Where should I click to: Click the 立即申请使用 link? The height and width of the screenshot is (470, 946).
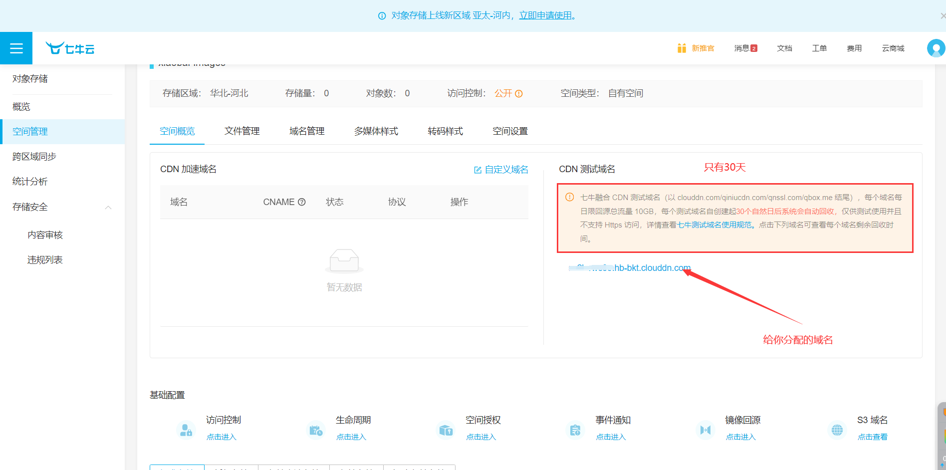tap(545, 15)
